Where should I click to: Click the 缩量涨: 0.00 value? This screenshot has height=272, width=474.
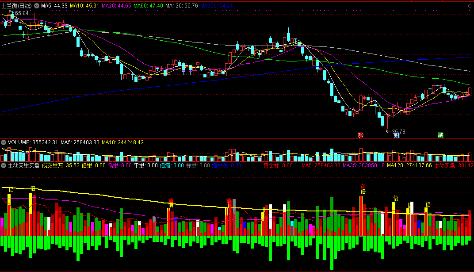(227, 165)
